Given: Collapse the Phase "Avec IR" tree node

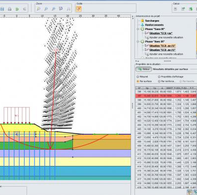Looking at the screenshot, I should coord(138,41).
